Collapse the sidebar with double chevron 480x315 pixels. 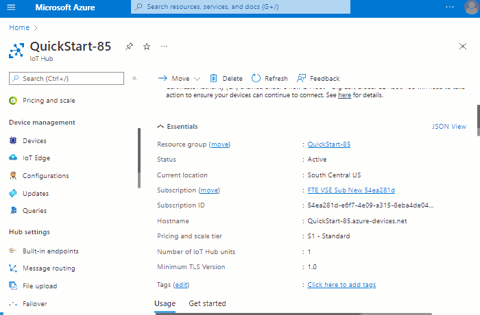[x=134, y=79]
